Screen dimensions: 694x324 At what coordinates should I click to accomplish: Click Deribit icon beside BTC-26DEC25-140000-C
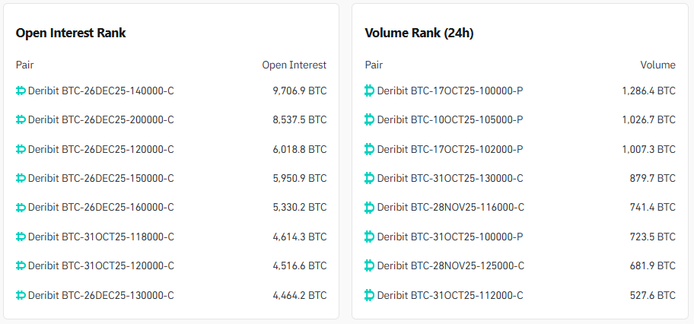21,91
